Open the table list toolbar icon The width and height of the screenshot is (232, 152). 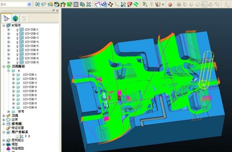click(x=76, y=4)
